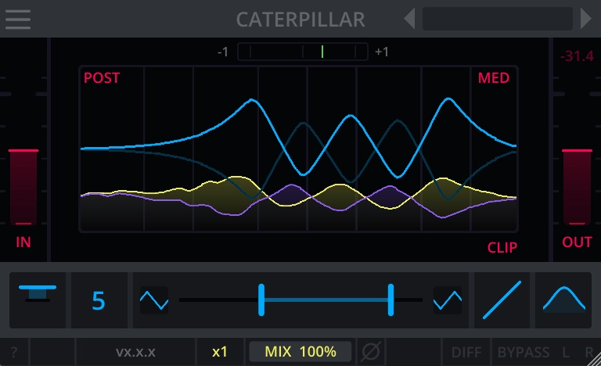Click the empty preset name field

click(498, 19)
